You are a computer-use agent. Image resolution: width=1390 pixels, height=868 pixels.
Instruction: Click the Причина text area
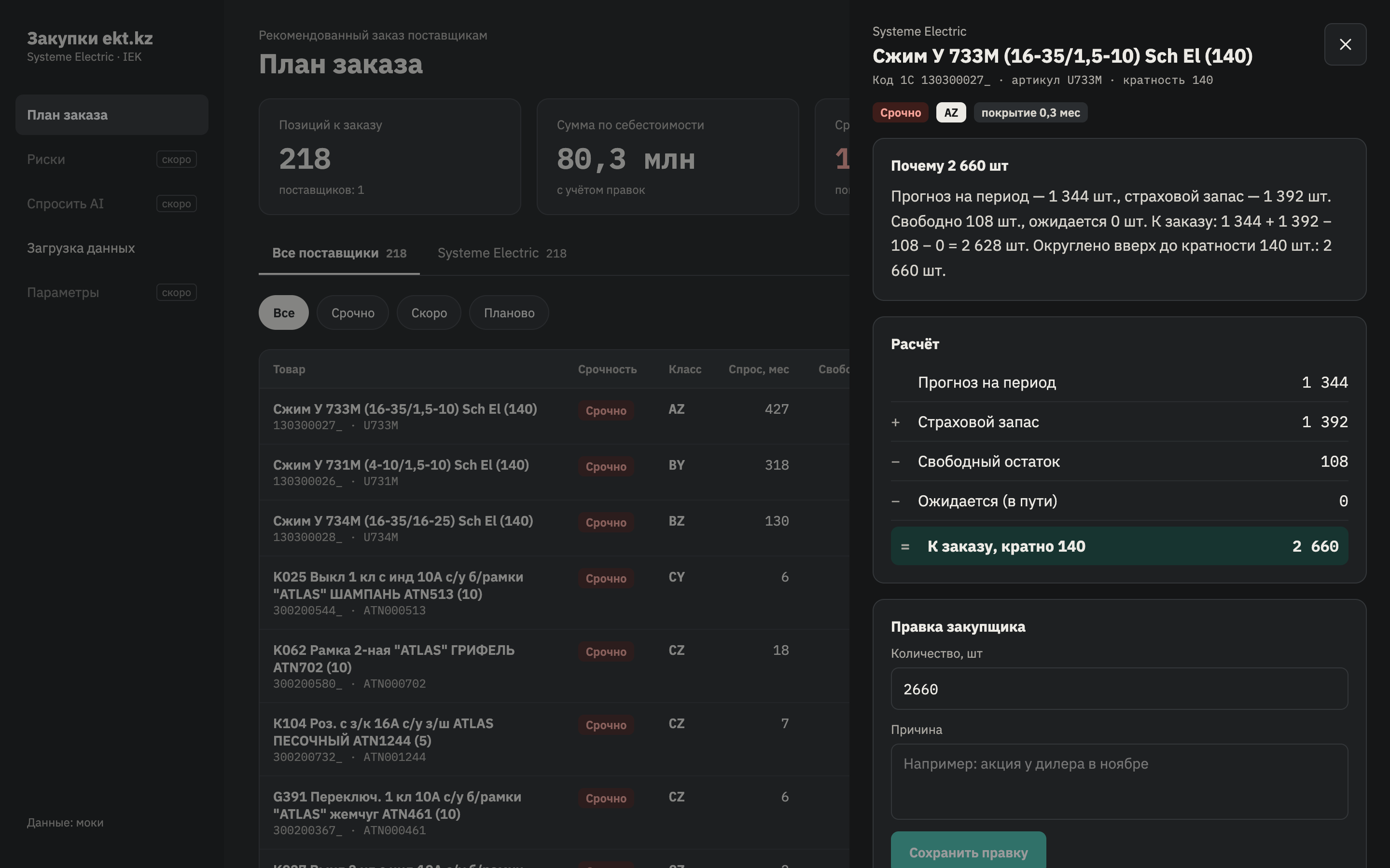tap(1119, 781)
